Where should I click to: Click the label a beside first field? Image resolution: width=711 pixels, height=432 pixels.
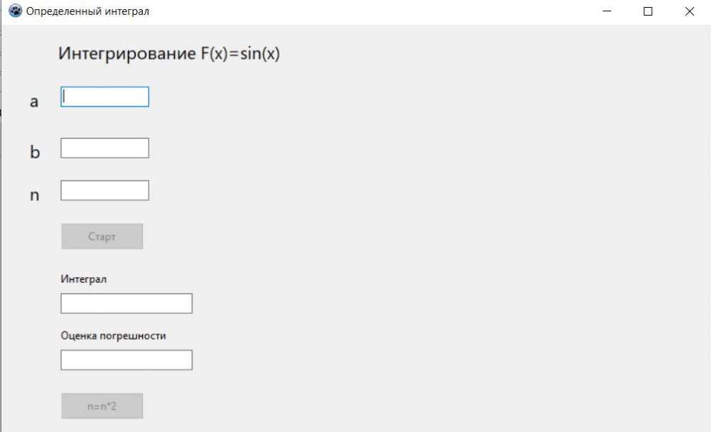34,102
